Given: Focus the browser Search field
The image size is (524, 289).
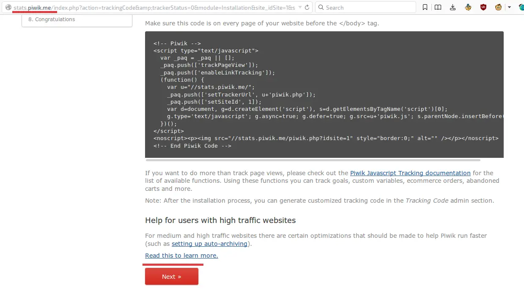Looking at the screenshot, I should point(366,7).
